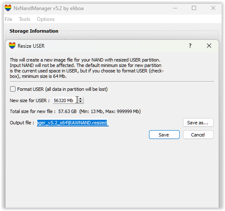Decrease USER size with down arrow
The width and height of the screenshot is (225, 211).
pyautogui.click(x=81, y=102)
